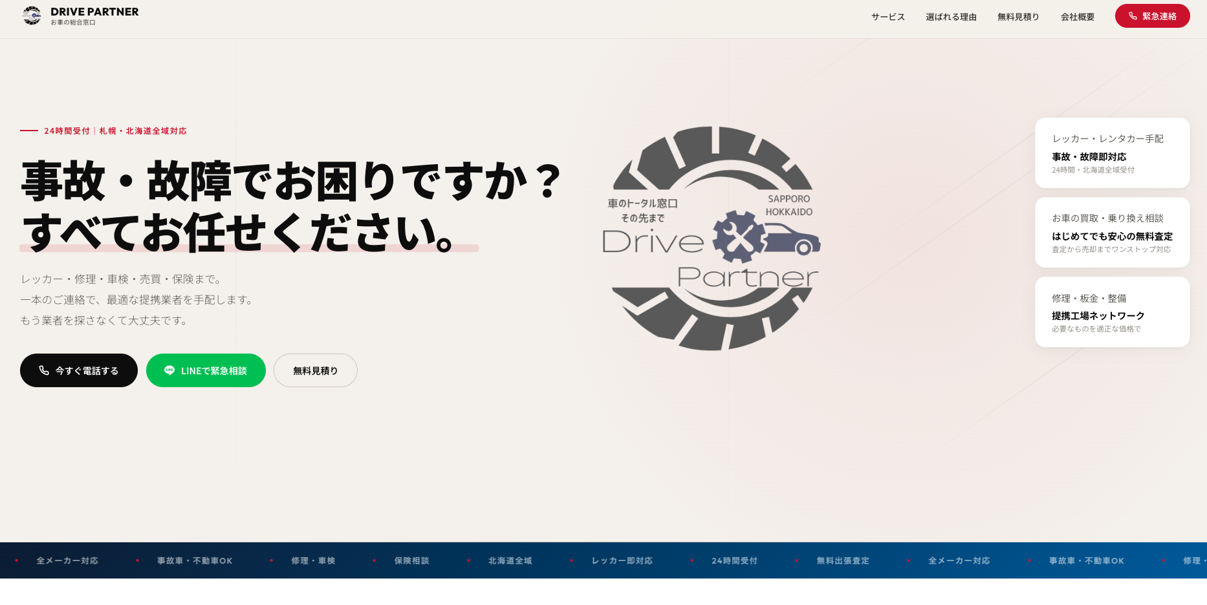Open the お車の買取・乗り換え相談 card
This screenshot has width=1207, height=605.
(x=1112, y=232)
